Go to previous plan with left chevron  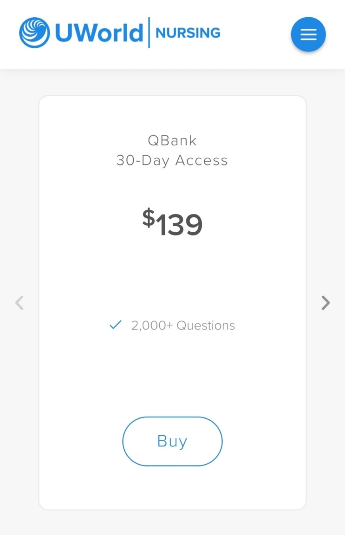click(19, 303)
